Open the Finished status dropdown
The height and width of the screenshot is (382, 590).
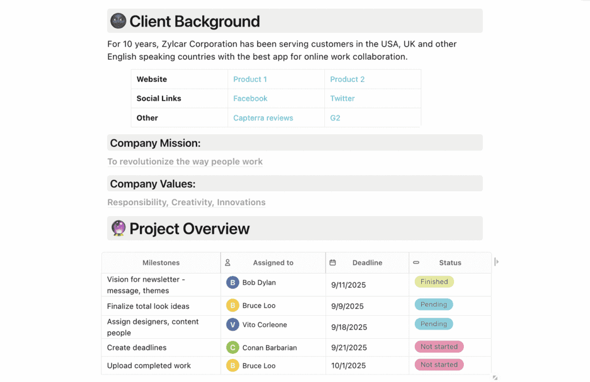coord(434,282)
